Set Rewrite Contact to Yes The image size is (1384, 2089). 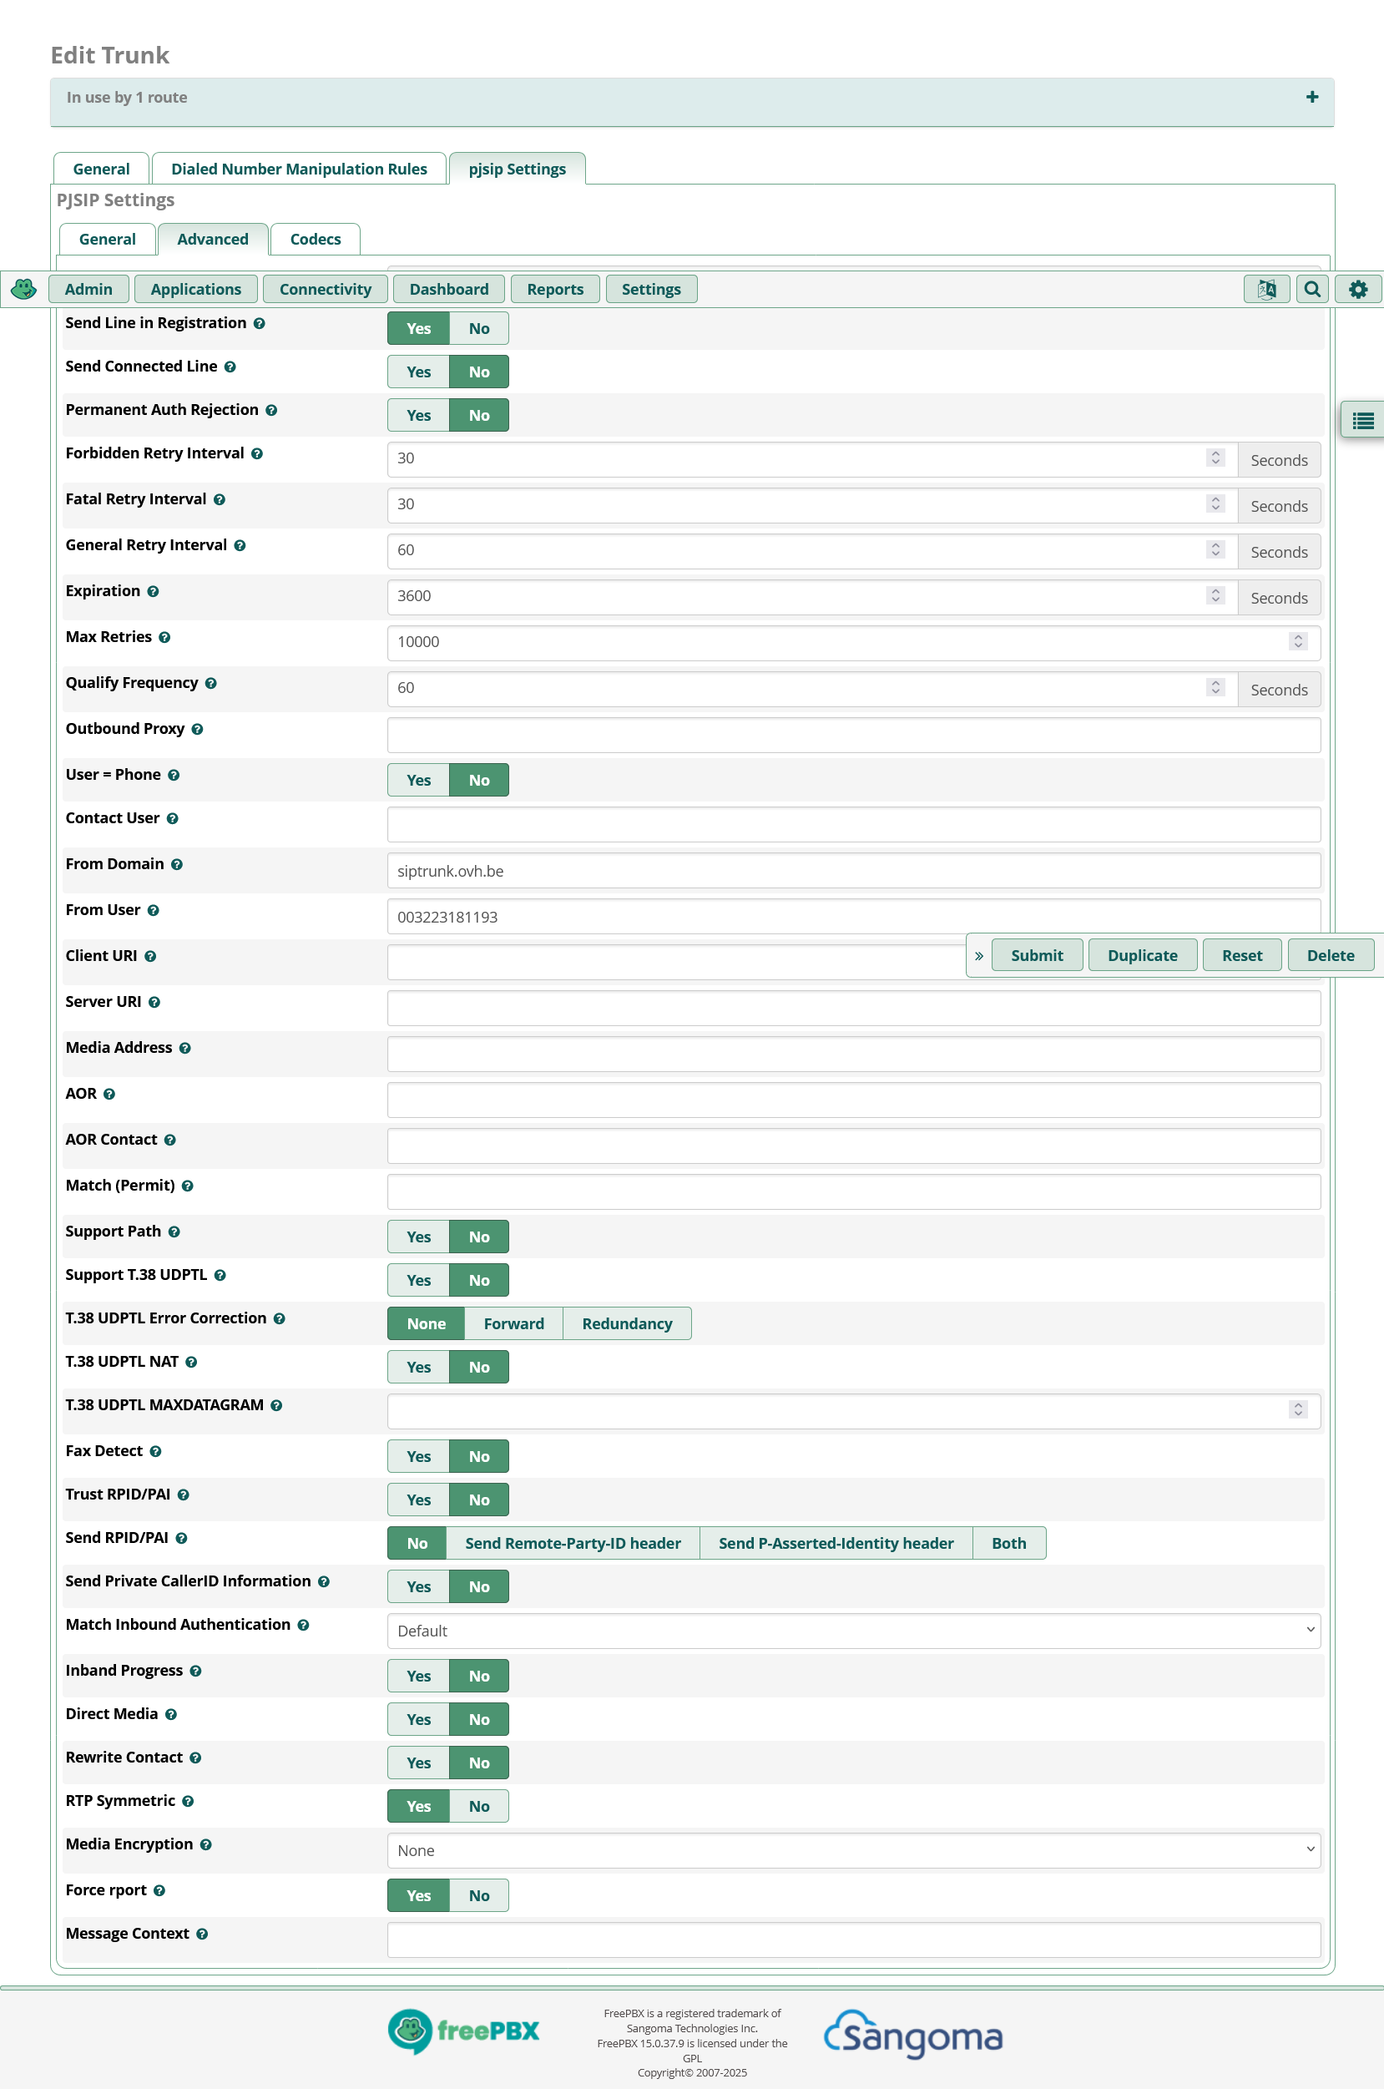(418, 1762)
